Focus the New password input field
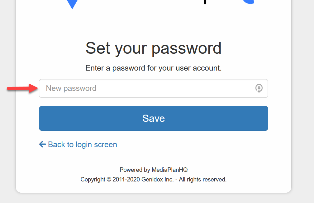This screenshot has height=203, width=314. (x=146, y=88)
